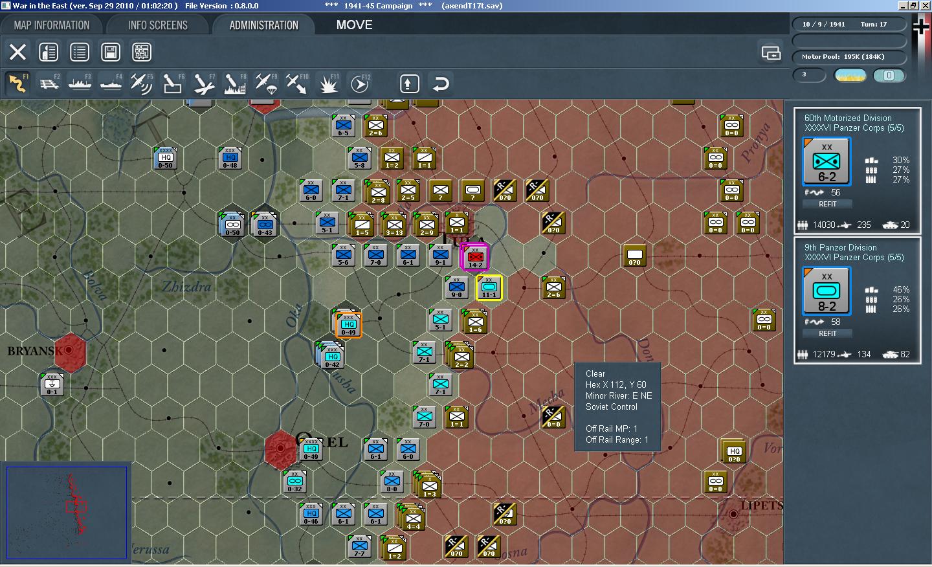Click the number 3 pill below Motor Pool

(809, 75)
